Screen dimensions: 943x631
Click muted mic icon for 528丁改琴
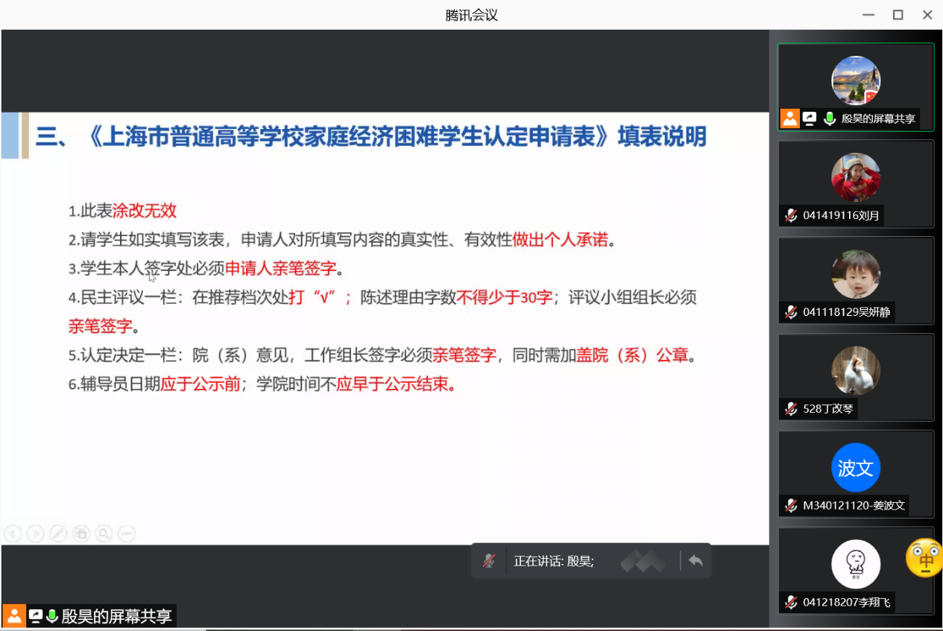point(791,408)
